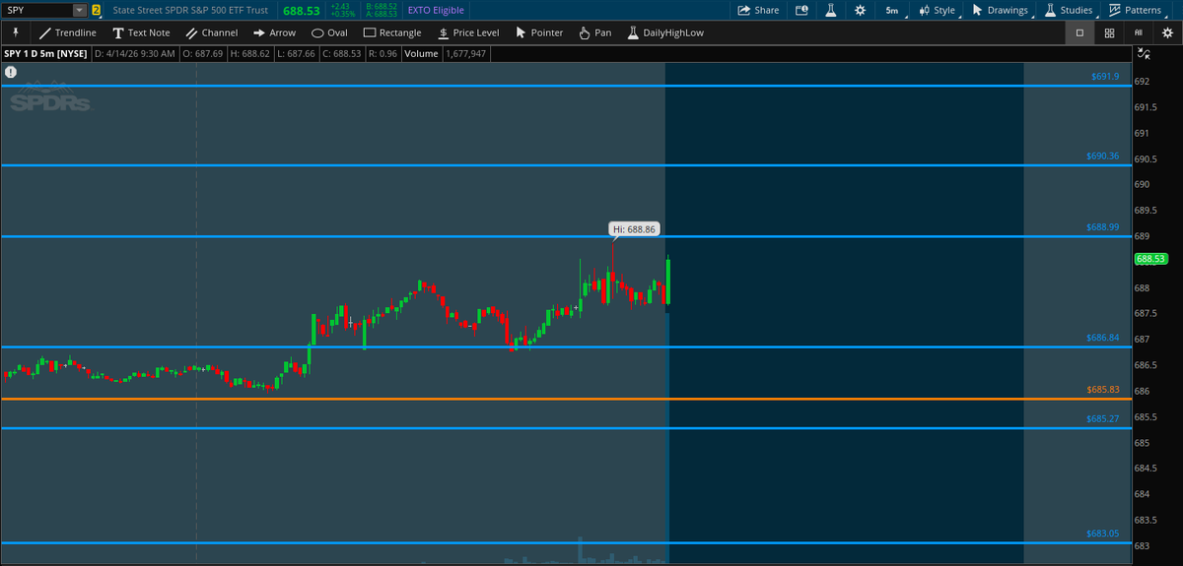Screen dimensions: 1183x566
Task: Click the D: 4/14/26 9:30 AM readout
Action: point(134,53)
